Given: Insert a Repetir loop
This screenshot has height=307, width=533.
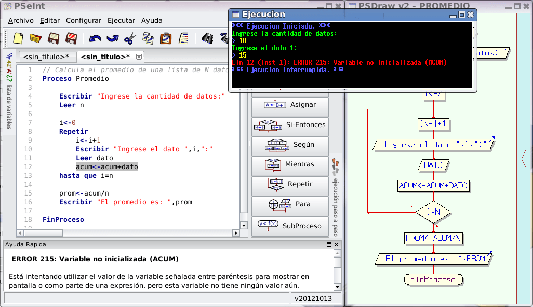Looking at the screenshot, I should 290,186.
